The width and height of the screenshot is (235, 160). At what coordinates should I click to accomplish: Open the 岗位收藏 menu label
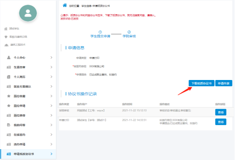coord(20,96)
